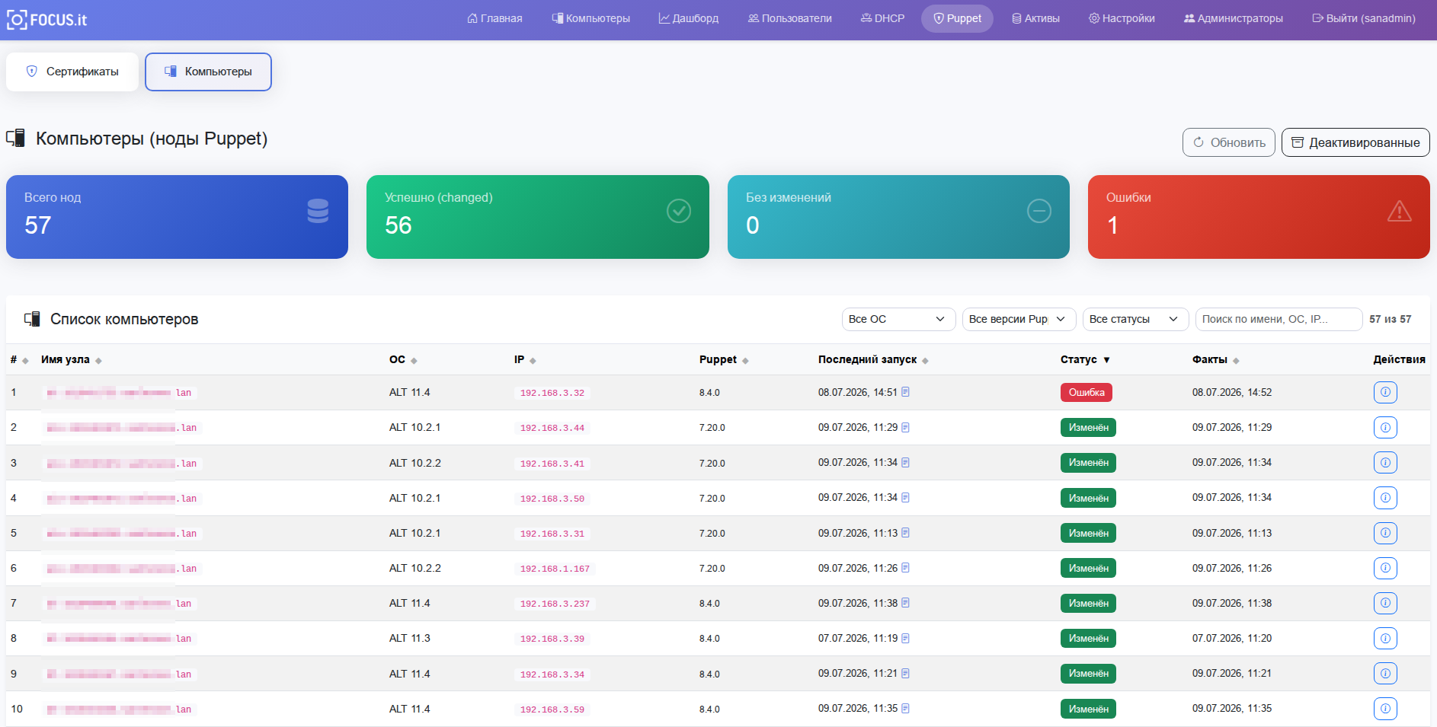Switch to the Сертификаты tab
Screen dimensions: 1437x727
click(72, 72)
